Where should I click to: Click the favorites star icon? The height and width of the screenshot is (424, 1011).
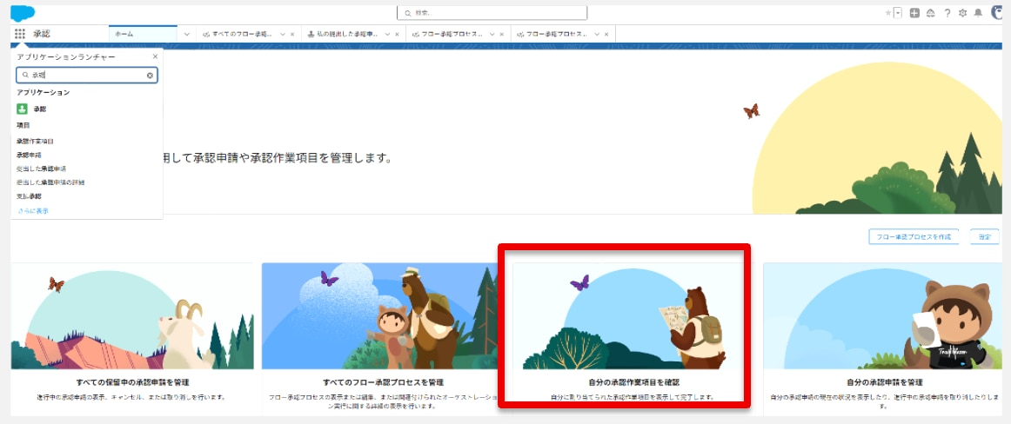887,13
